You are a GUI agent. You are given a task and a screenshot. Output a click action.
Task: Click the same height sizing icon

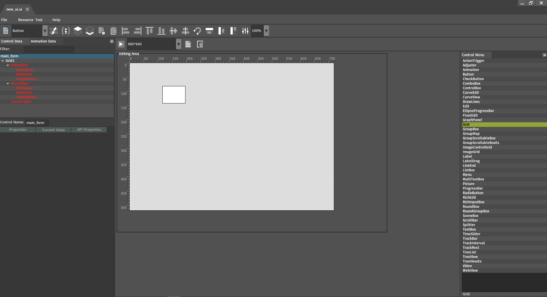point(221,30)
